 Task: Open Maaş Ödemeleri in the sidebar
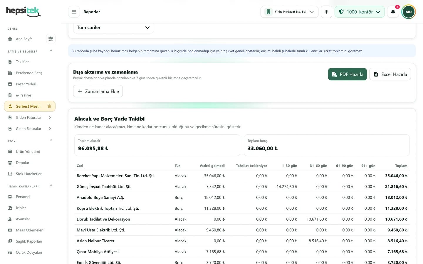(30, 230)
